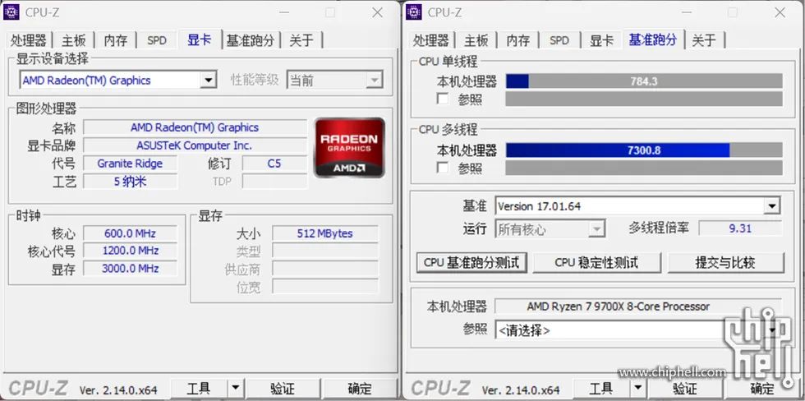This screenshot has height=401, width=805.
Task: Switch to 基准跑分 tab in left window
Action: pyautogui.click(x=250, y=40)
